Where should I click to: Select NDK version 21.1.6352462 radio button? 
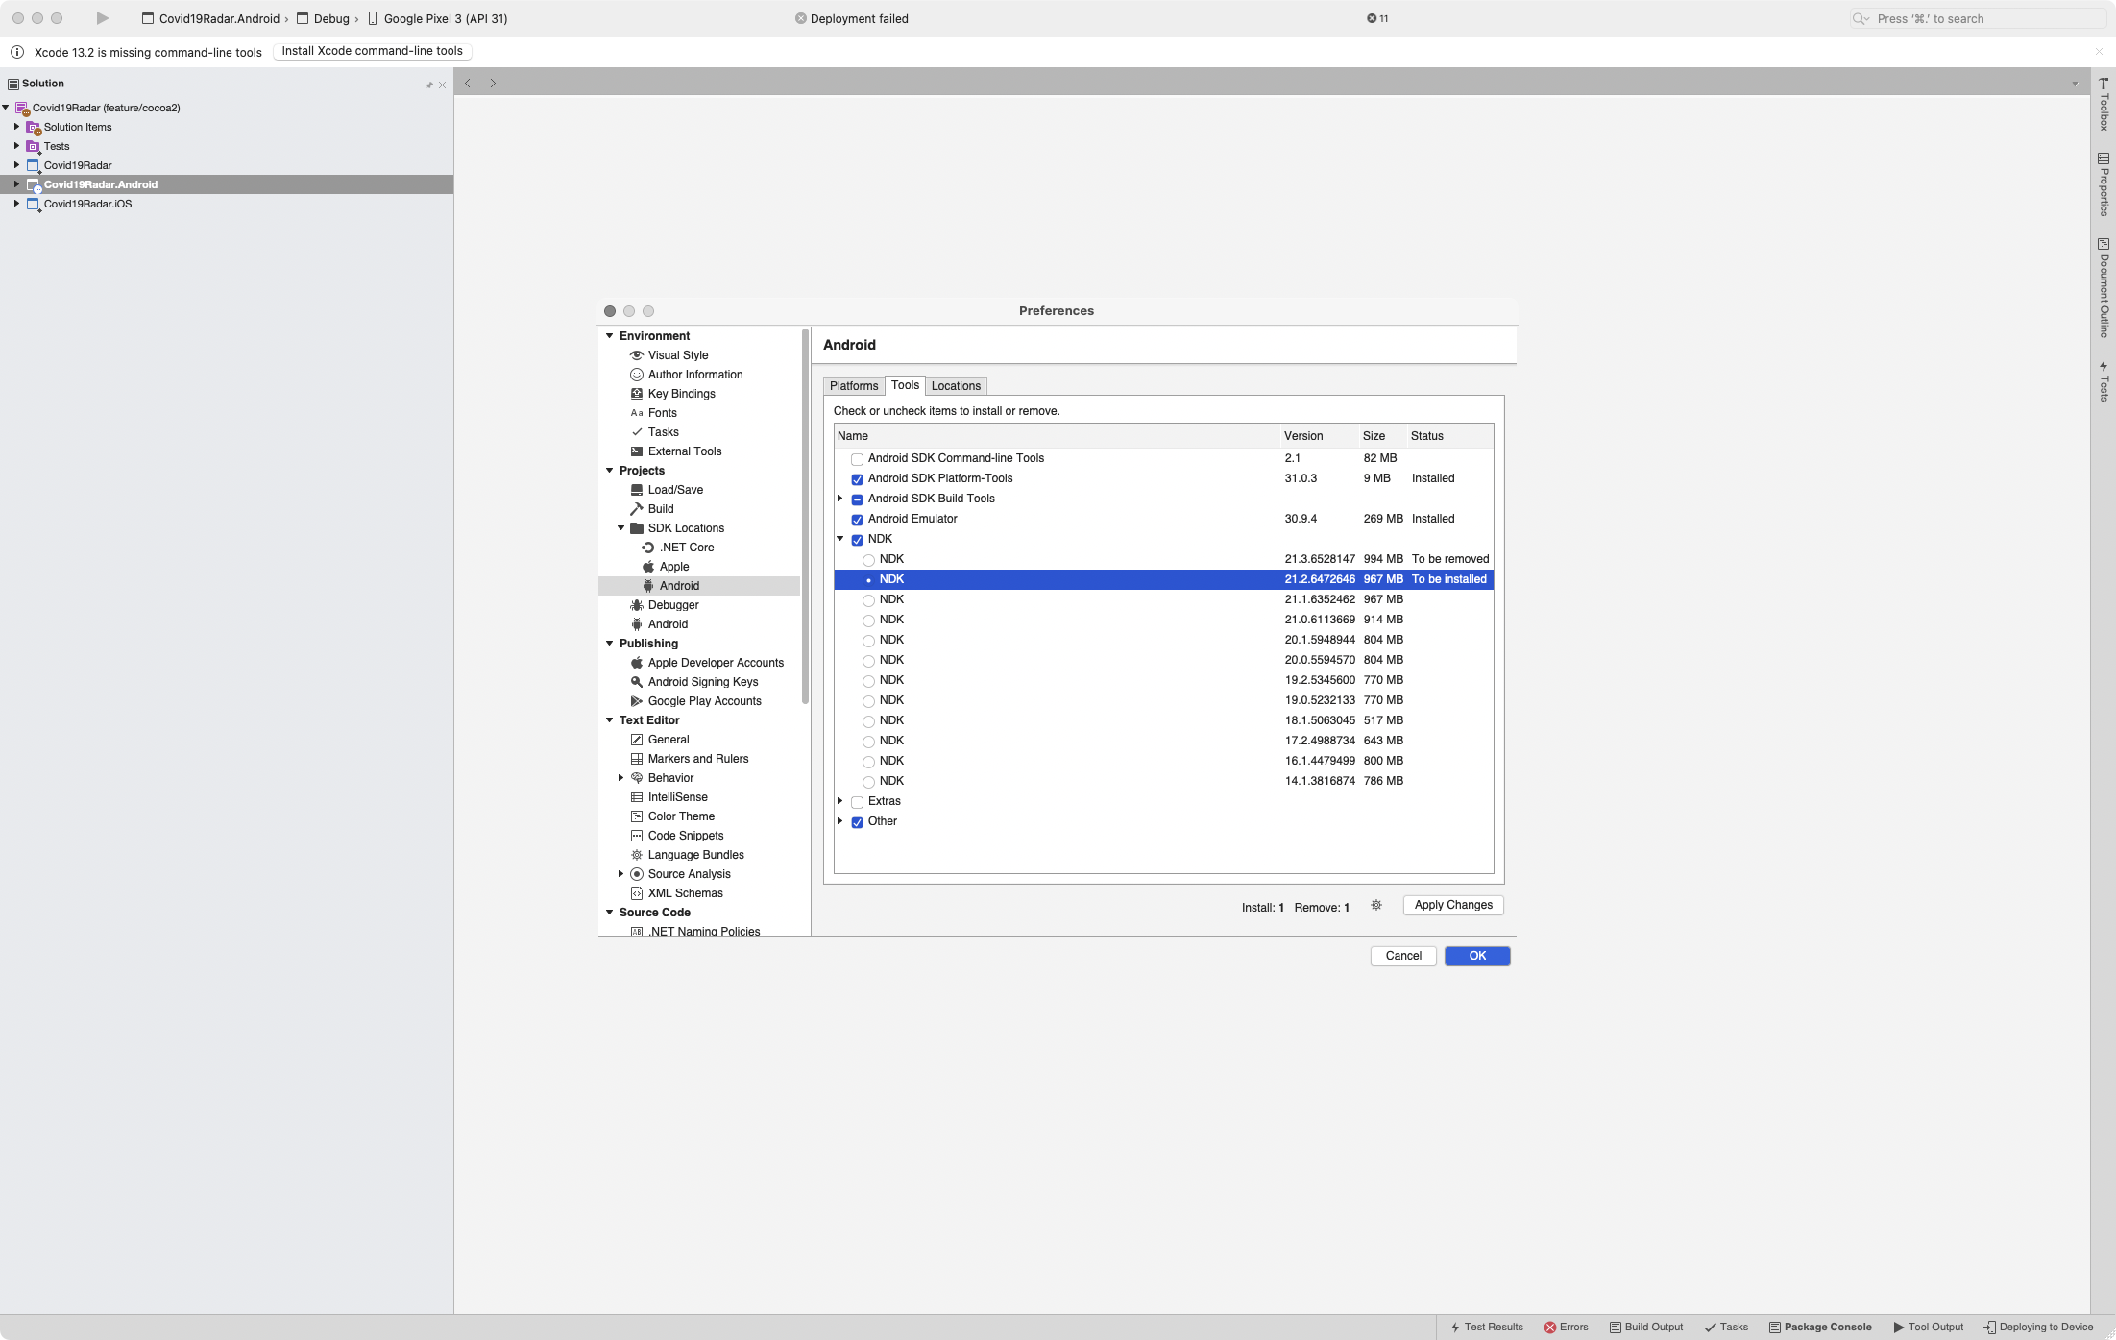point(869,599)
